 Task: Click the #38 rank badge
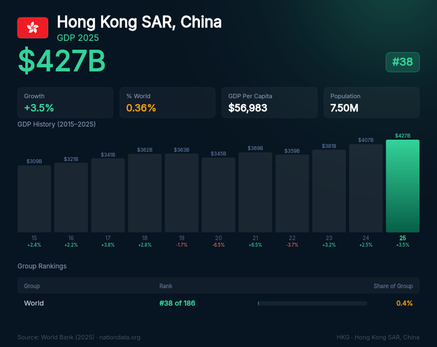[403, 62]
